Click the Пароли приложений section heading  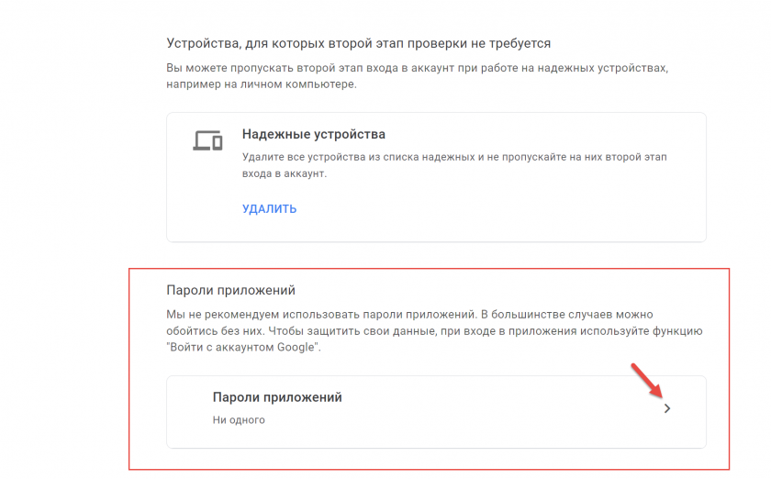point(230,290)
